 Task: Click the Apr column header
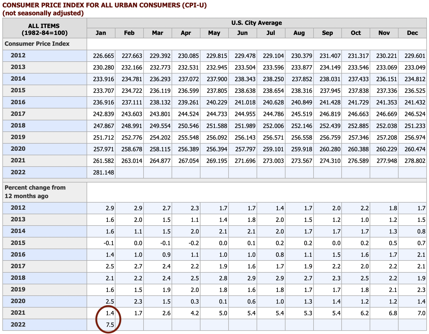(186, 33)
